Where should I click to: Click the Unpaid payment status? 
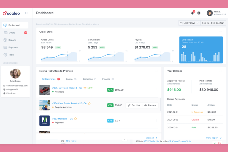click(x=195, y=120)
